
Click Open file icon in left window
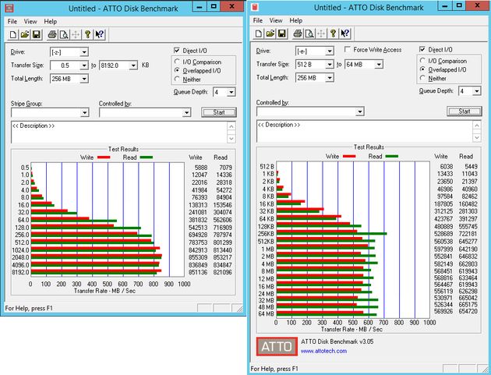pyautogui.click(x=25, y=34)
